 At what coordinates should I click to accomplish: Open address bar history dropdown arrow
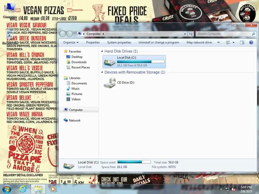(x=185, y=34)
